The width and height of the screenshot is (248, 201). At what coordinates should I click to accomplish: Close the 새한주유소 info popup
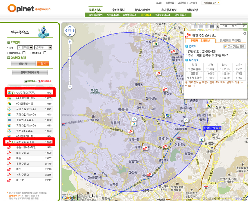pos(245,33)
